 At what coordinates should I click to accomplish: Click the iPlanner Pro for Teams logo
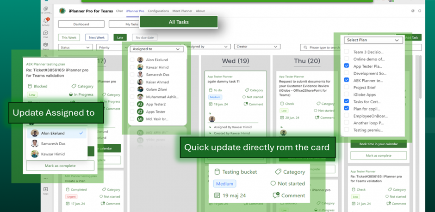click(62, 11)
